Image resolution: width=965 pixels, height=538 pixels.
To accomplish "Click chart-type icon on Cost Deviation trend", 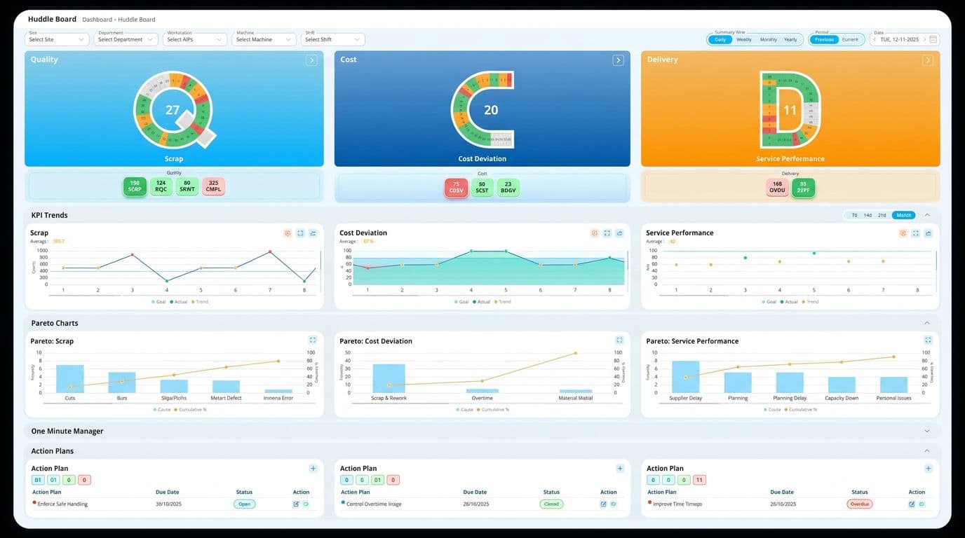I will click(x=620, y=233).
